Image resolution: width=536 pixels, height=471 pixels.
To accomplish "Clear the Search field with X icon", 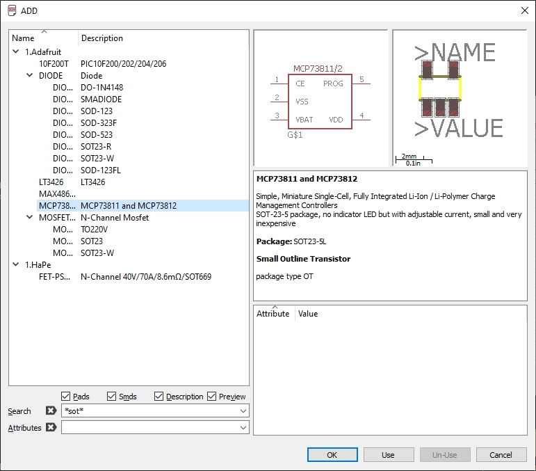I will (51, 410).
